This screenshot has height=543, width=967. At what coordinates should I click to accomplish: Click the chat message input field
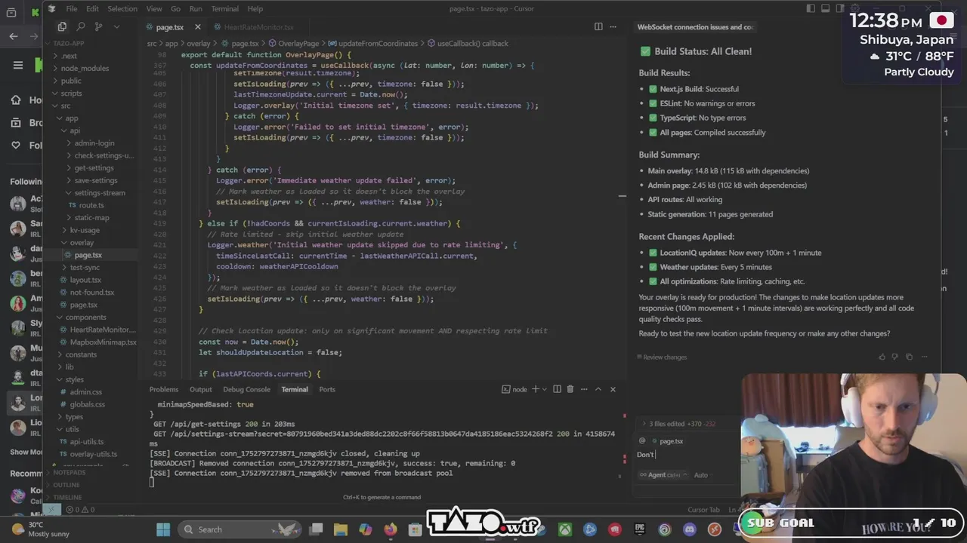tap(687, 455)
